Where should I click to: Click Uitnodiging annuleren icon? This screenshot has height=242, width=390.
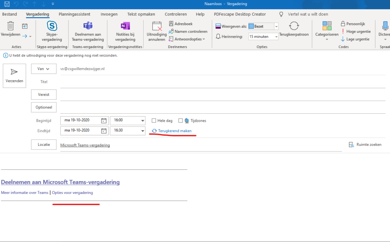(x=157, y=26)
